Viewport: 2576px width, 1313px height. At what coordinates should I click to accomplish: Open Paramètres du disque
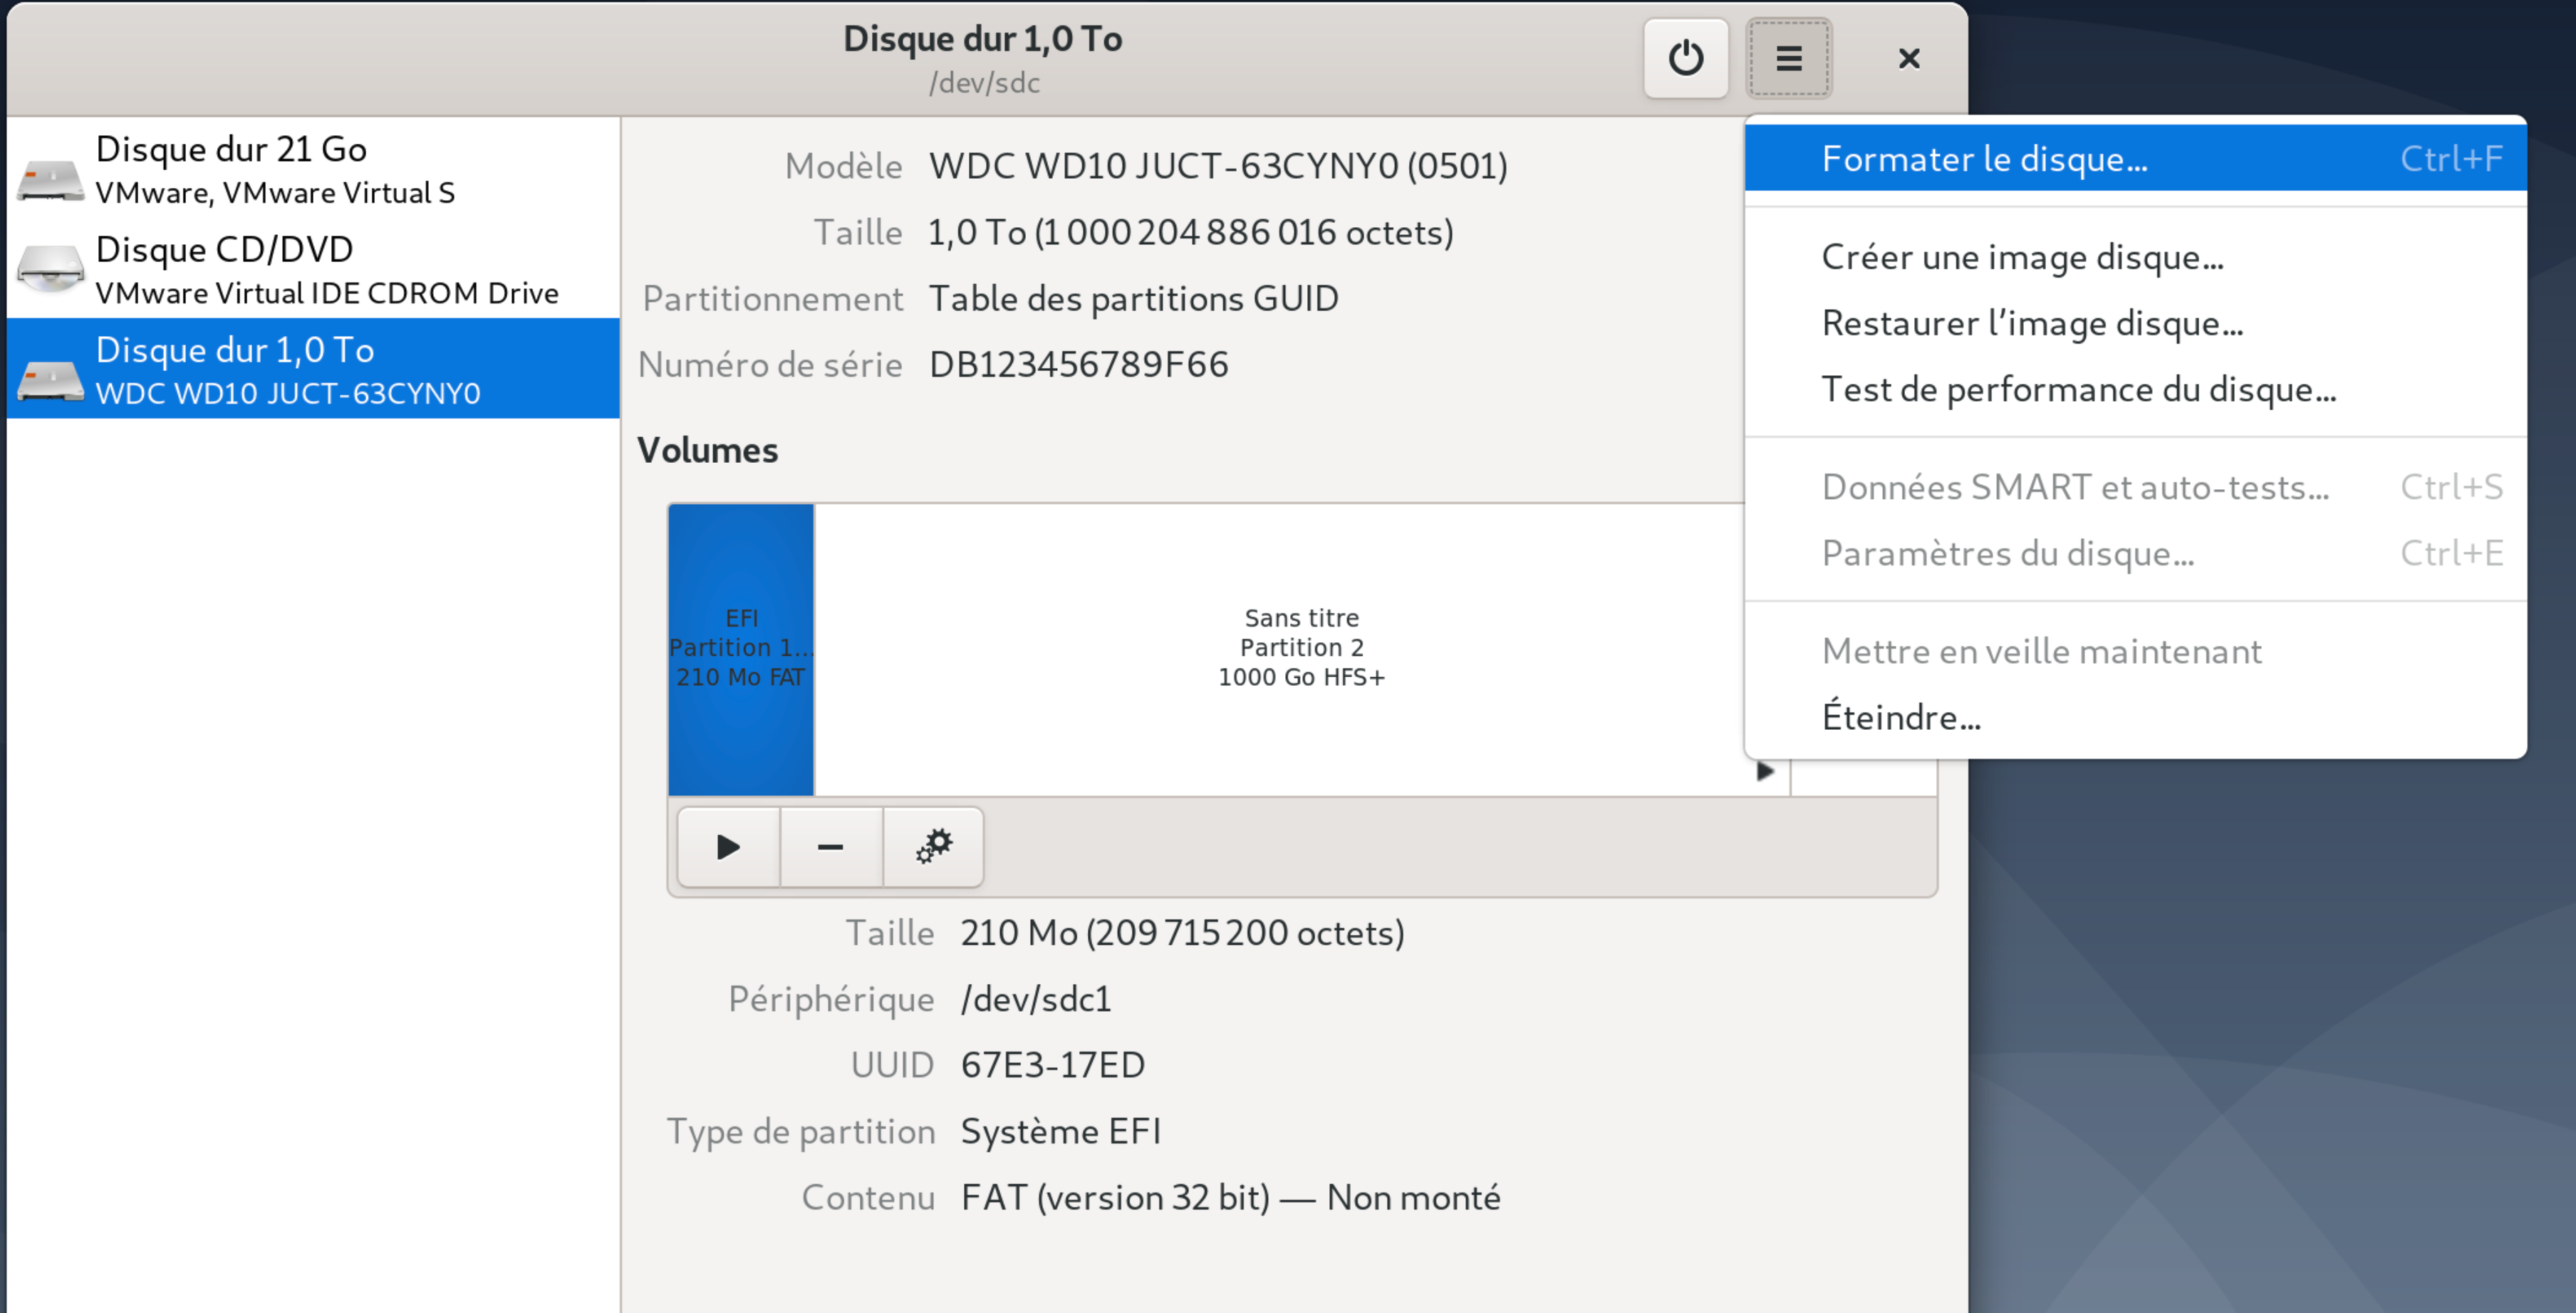click(2135, 553)
